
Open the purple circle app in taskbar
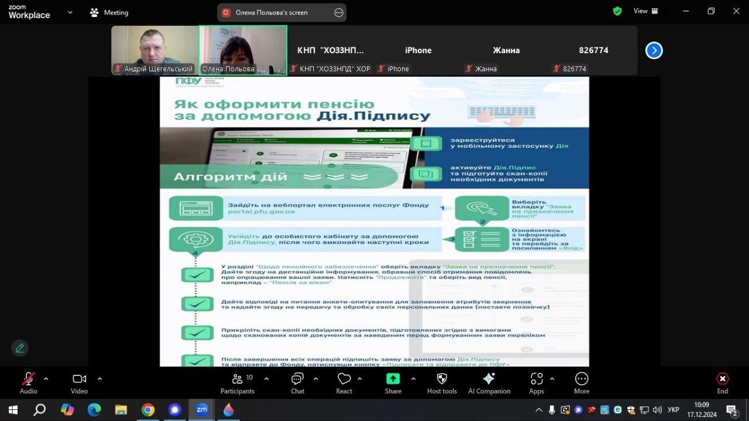(175, 410)
